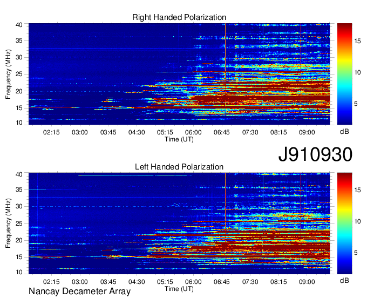Click the 06:00 time tick of Right Handed plot
The width and height of the screenshot is (367, 298).
tap(193, 132)
